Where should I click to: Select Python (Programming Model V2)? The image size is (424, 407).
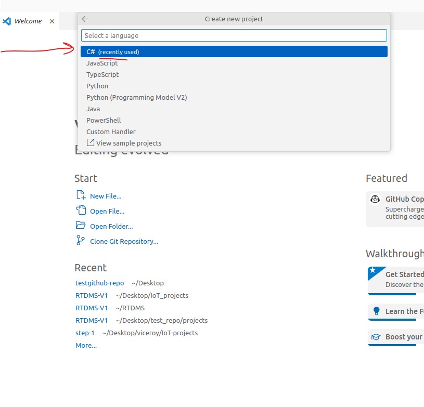click(x=234, y=97)
